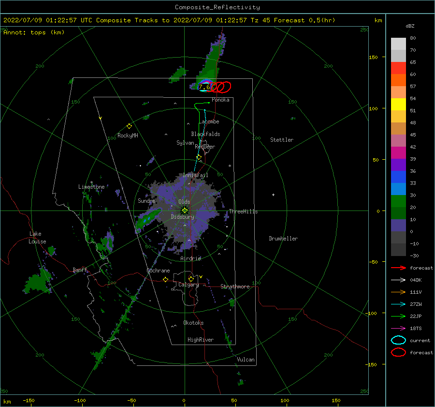Click the Sylvan label
435x407 pixels.
(x=185, y=143)
